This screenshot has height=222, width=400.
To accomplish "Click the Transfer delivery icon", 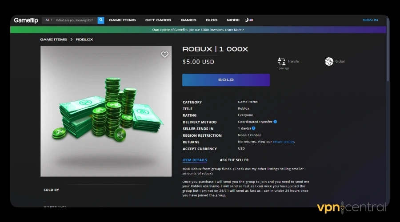I will point(281,61).
